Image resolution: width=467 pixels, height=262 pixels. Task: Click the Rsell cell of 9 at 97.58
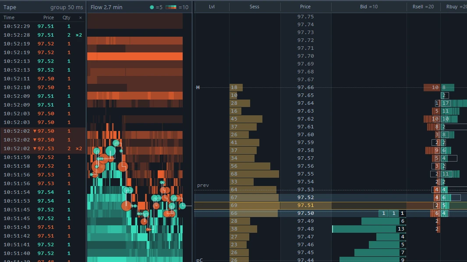pos(433,151)
